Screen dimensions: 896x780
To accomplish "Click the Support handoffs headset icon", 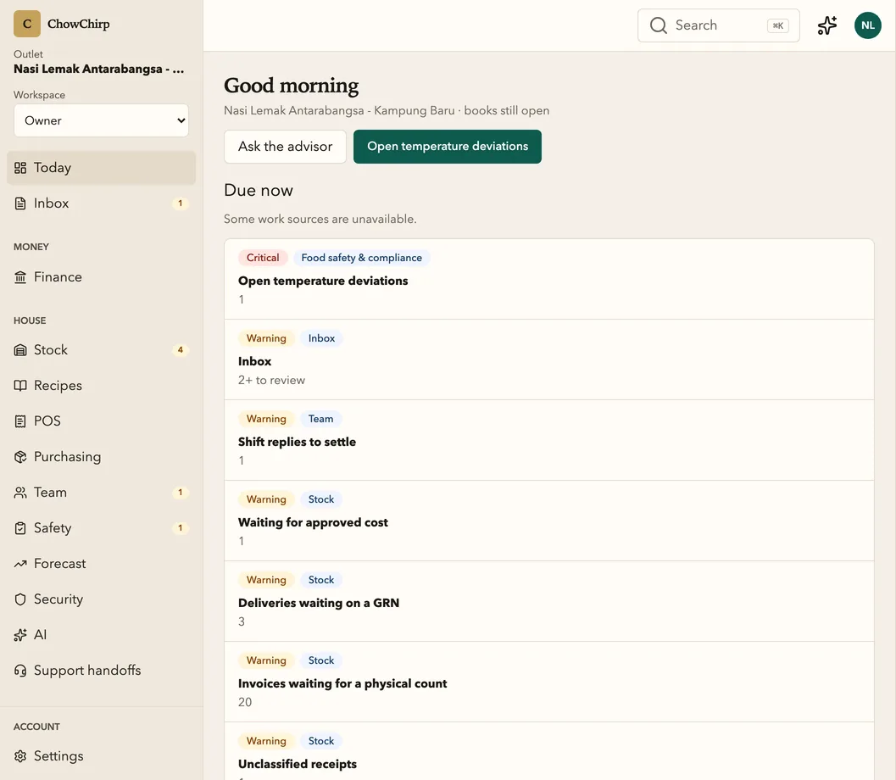I will coord(20,671).
